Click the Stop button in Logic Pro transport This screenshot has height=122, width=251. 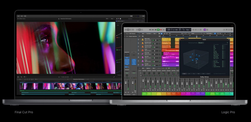(x=156, y=30)
